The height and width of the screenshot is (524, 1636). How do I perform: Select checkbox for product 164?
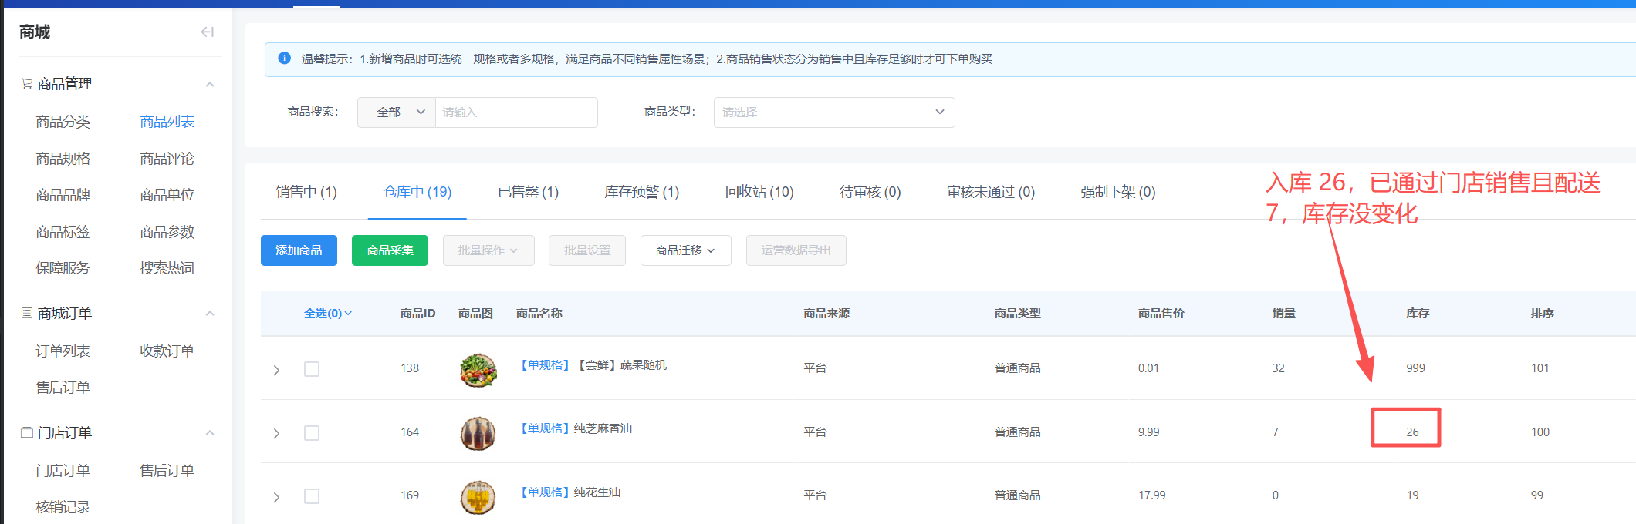click(312, 433)
